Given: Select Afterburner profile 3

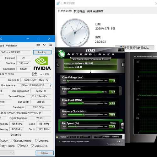Looking at the screenshot, I should click(x=75, y=137).
